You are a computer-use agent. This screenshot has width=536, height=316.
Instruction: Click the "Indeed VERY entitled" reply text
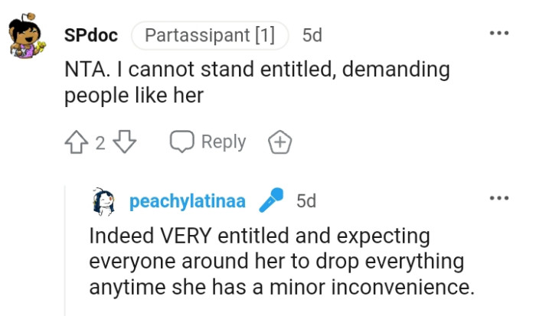click(x=260, y=235)
